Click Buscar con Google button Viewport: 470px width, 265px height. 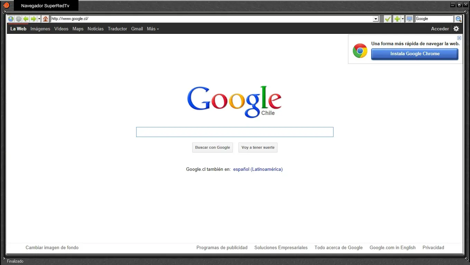(213, 148)
